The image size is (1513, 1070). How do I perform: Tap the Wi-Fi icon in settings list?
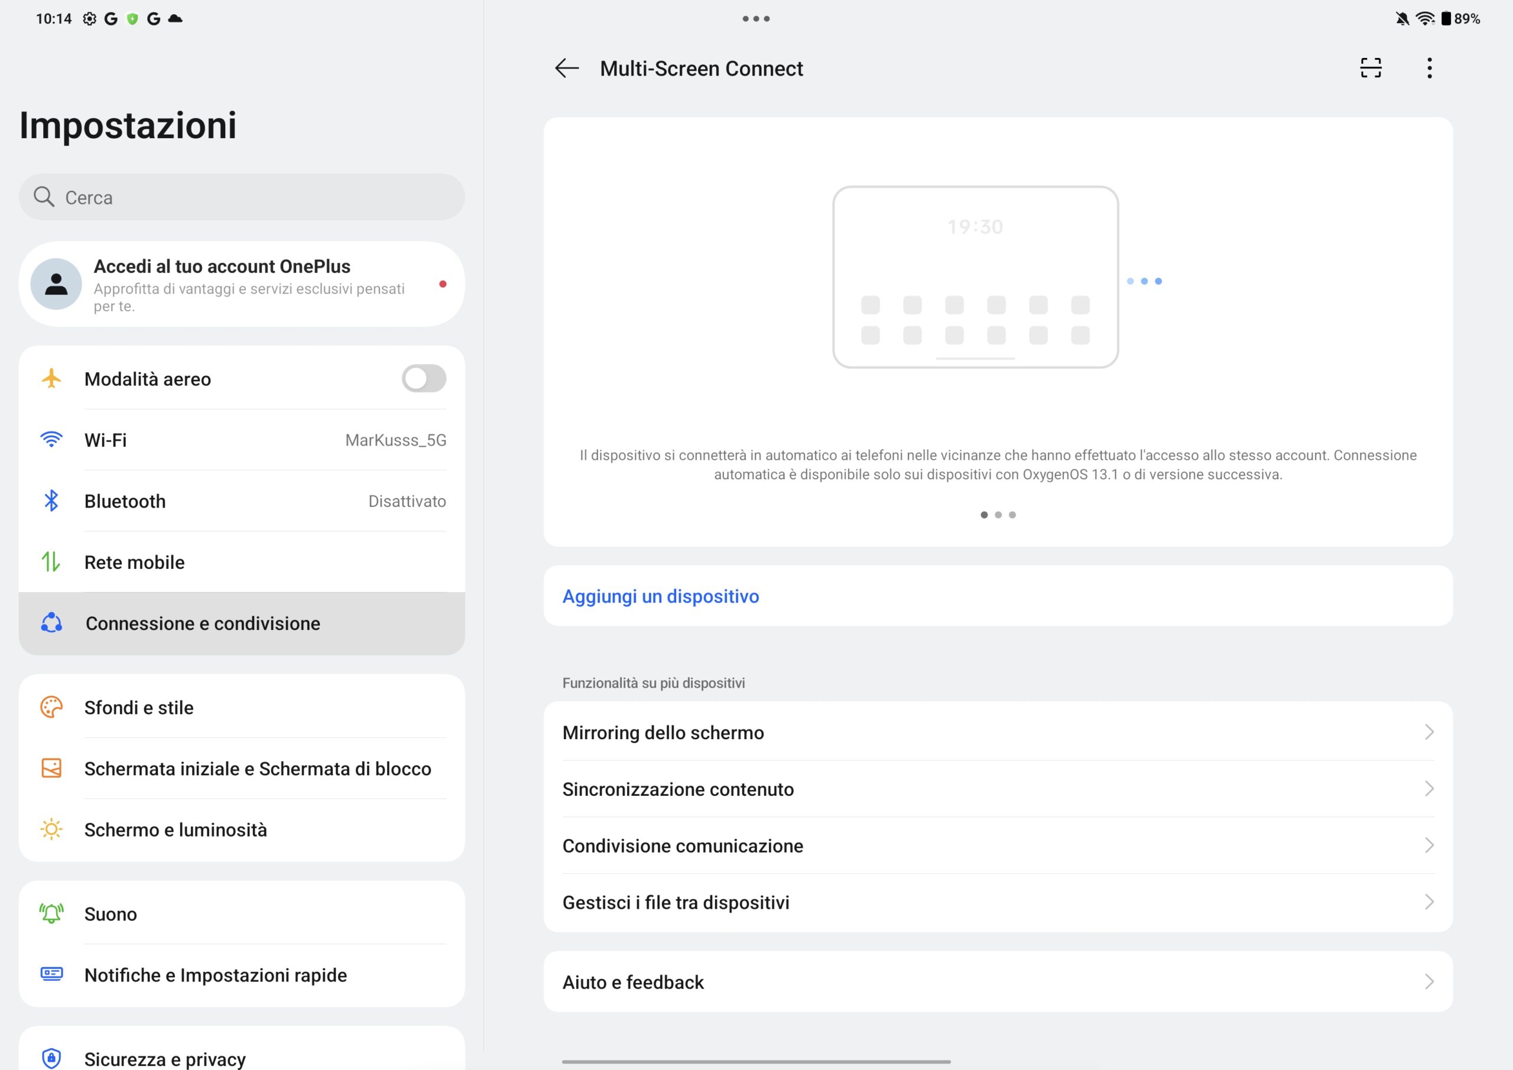(x=51, y=440)
